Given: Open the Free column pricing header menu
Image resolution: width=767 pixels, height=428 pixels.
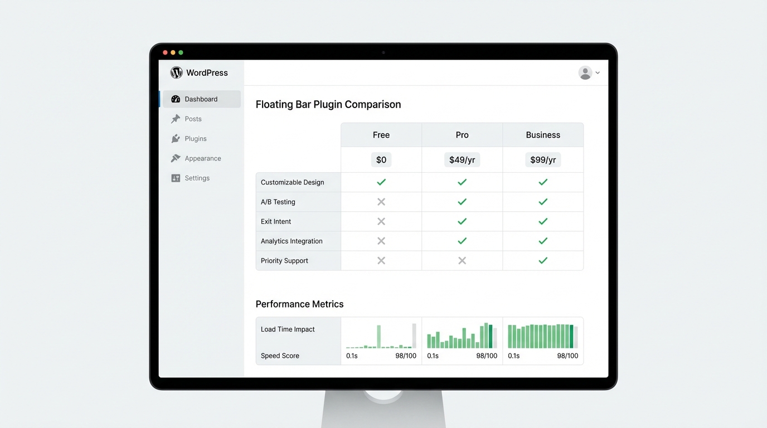Looking at the screenshot, I should [381, 135].
